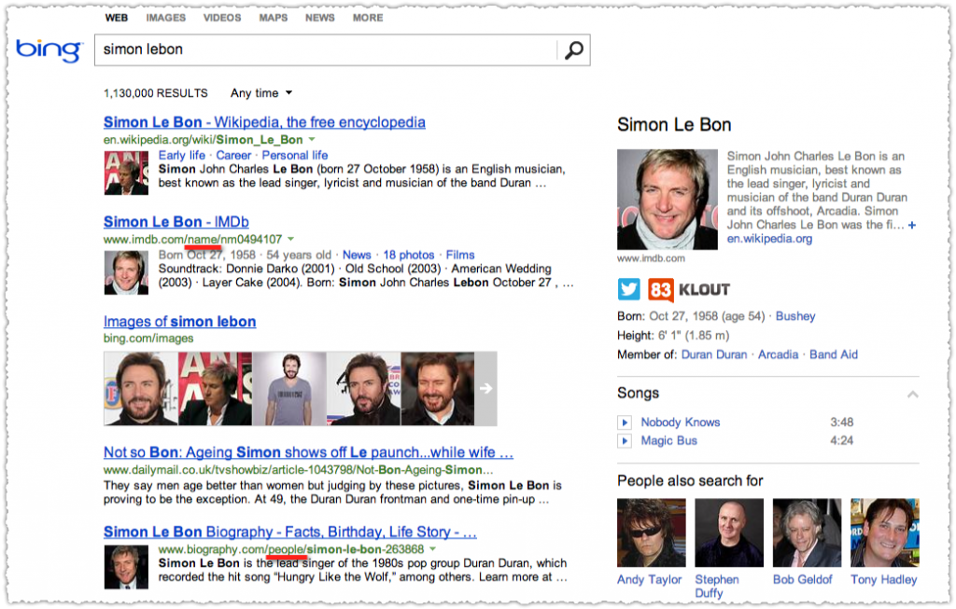
Task: Click the Bob Geldof name link
Action: pyautogui.click(x=802, y=580)
